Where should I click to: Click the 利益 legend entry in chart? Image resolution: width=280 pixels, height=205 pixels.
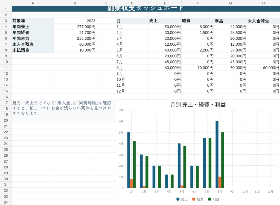tap(214, 199)
